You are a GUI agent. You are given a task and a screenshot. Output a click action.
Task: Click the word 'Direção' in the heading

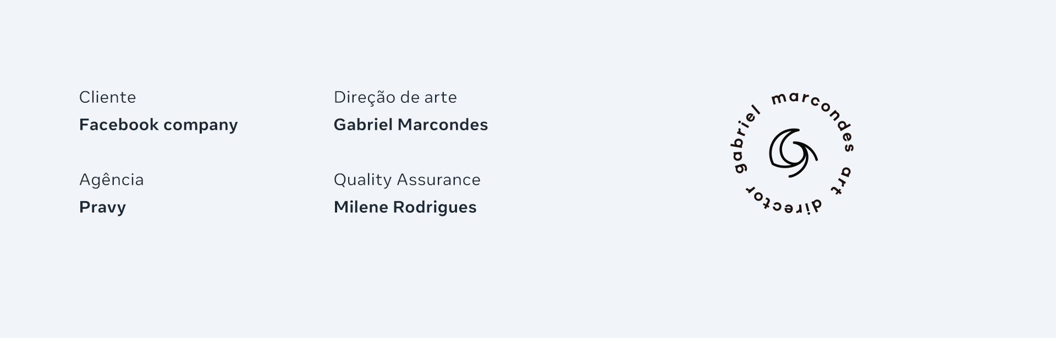coord(365,98)
